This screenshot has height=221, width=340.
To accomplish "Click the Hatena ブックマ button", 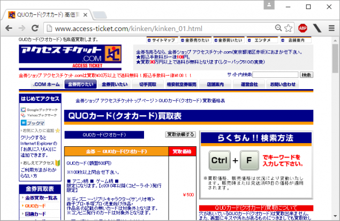I will tap(33, 123).
